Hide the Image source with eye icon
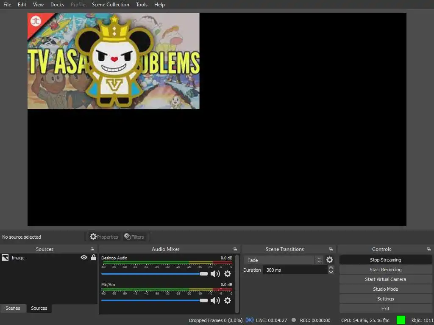The height and width of the screenshot is (325, 434). 84,258
